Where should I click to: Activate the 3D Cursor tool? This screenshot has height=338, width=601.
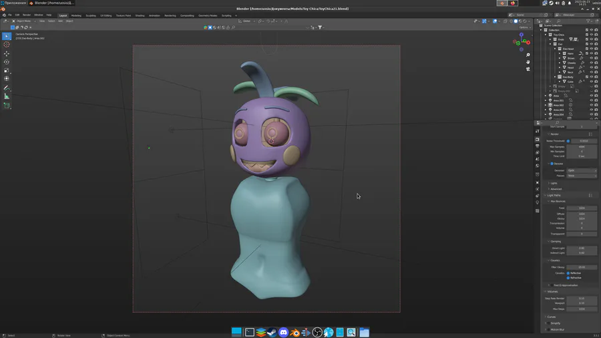point(7,45)
